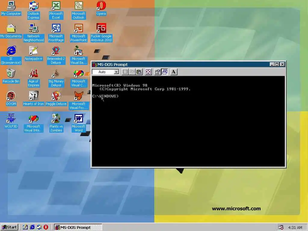Click the Paste toolbar button in MS-DOS Prompt
The height and width of the screenshot is (231, 308).
[139, 72]
